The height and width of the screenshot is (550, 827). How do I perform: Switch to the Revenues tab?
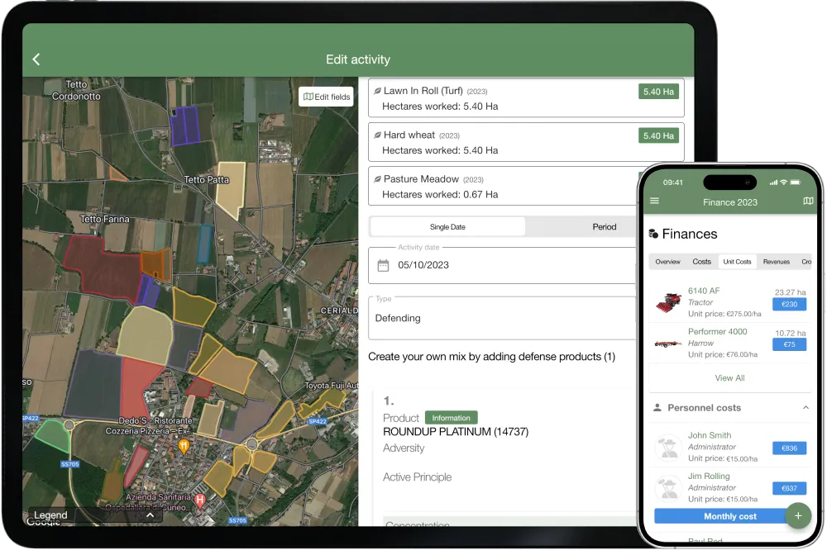[777, 262]
